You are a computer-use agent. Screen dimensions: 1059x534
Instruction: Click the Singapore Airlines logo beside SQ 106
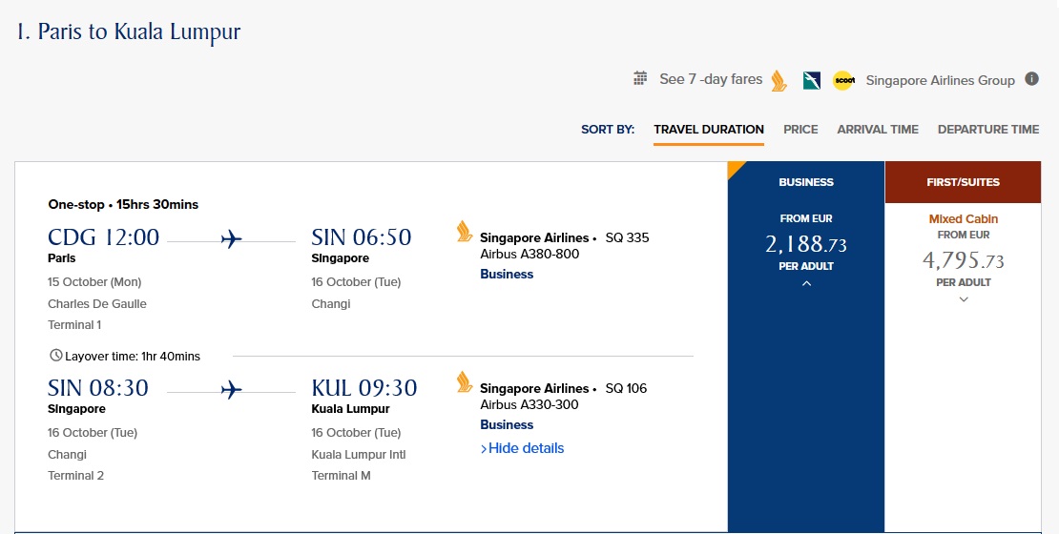pos(465,382)
